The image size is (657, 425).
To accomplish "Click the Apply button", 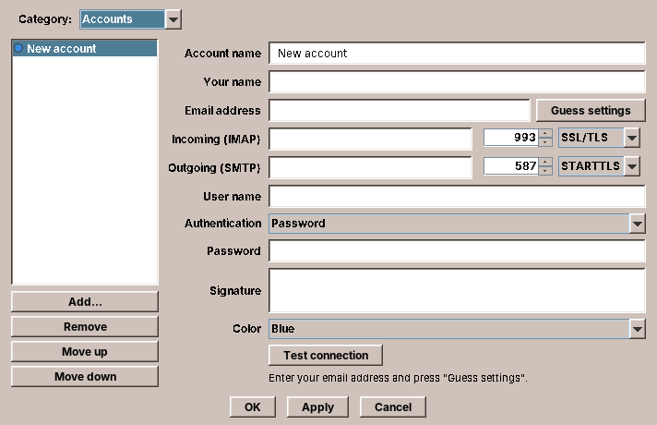I will coord(317,407).
